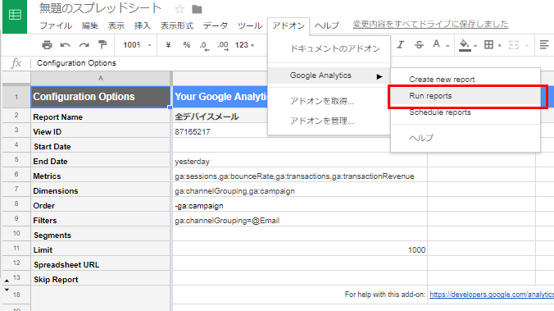The height and width of the screenshot is (311, 554).
Task: Select the Configuration Options cell
Action: [x=101, y=97]
